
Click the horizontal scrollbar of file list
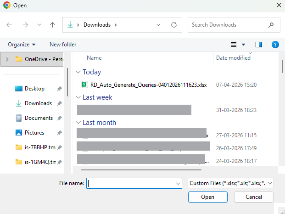point(141,170)
